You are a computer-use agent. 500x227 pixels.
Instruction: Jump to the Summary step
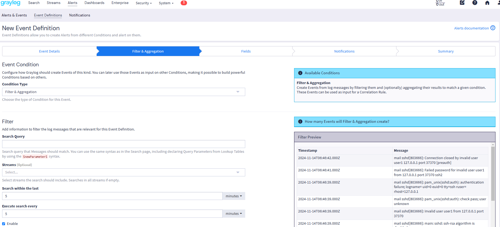coord(446,51)
